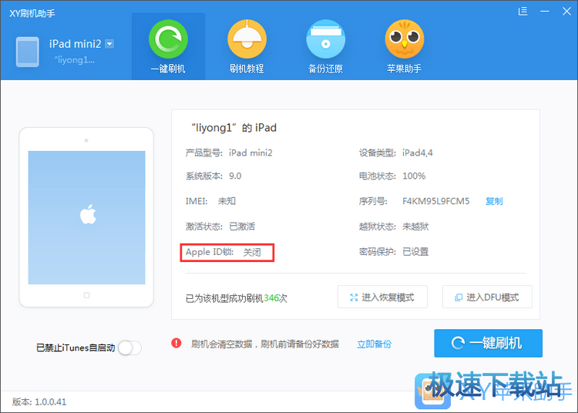This screenshot has width=578, height=413.
Task: Click the XY刷机助手 title text
Action: click(32, 14)
